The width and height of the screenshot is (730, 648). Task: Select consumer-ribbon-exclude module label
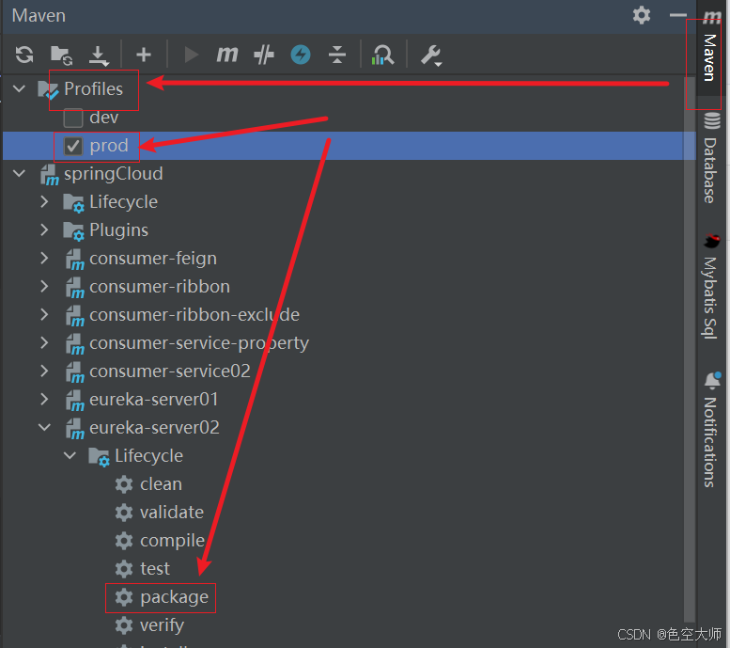[194, 315]
